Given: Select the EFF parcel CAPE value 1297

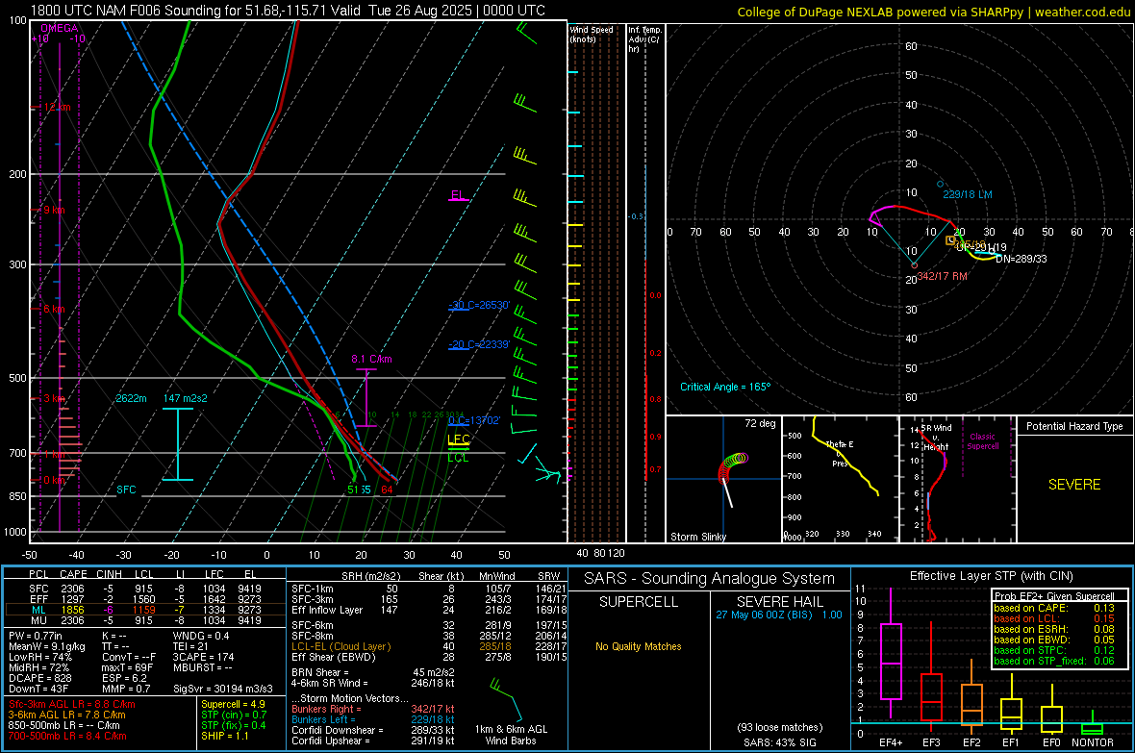Looking at the screenshot, I should (72, 599).
